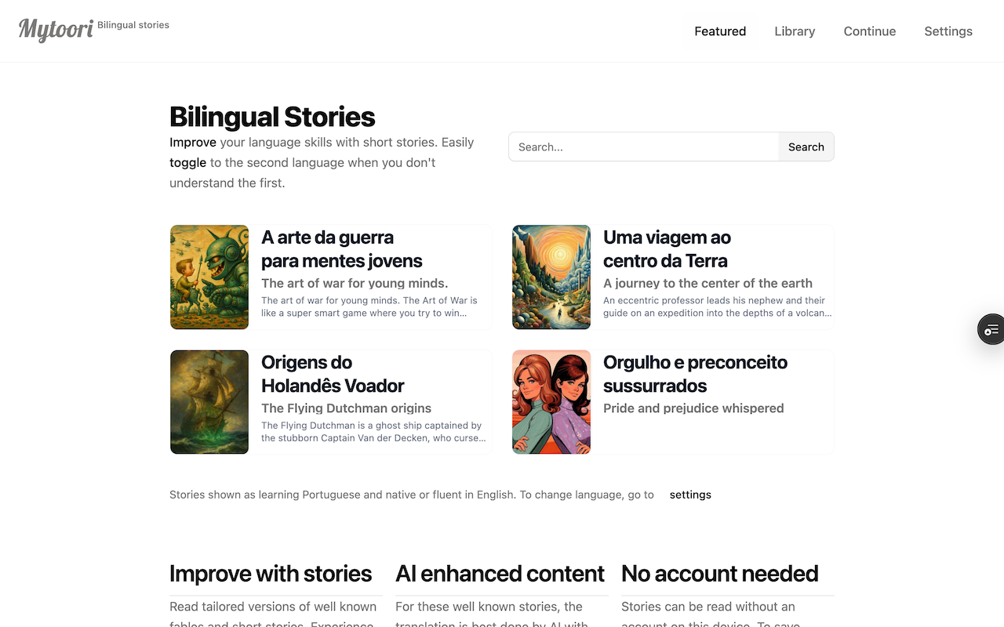Open the Pride and Prejudice two women thumbnail
The height and width of the screenshot is (627, 1004).
click(551, 402)
